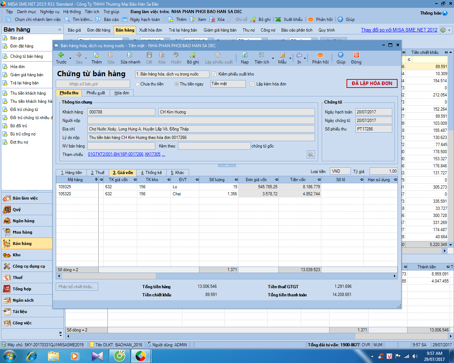The width and height of the screenshot is (454, 363).
Task: Open the Ngân hàng module in sidebar
Action: pyautogui.click(x=27, y=221)
